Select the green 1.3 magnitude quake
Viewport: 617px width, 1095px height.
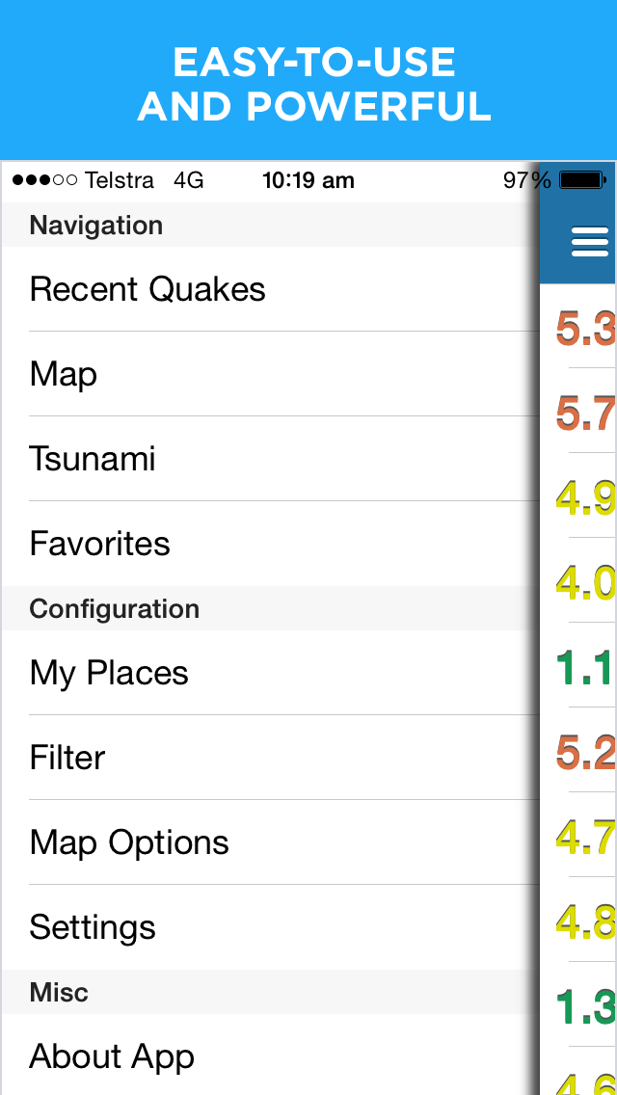[x=578, y=1003]
